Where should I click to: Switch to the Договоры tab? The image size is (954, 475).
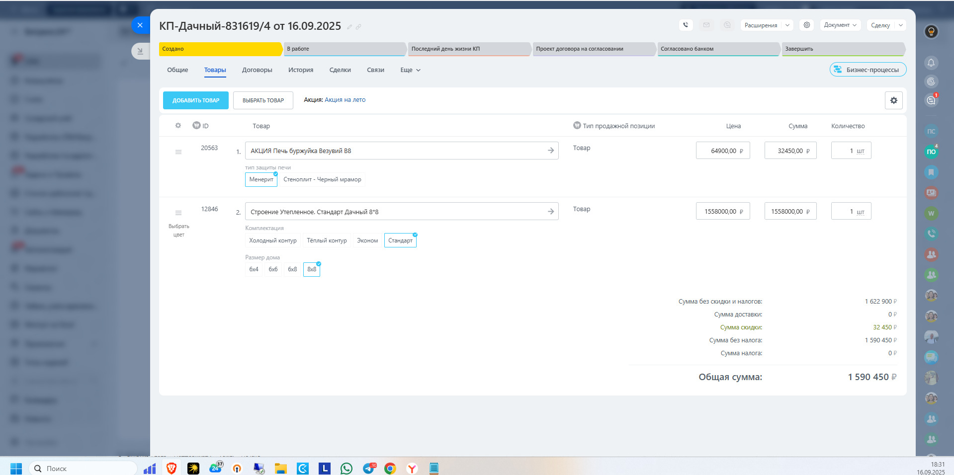(257, 70)
